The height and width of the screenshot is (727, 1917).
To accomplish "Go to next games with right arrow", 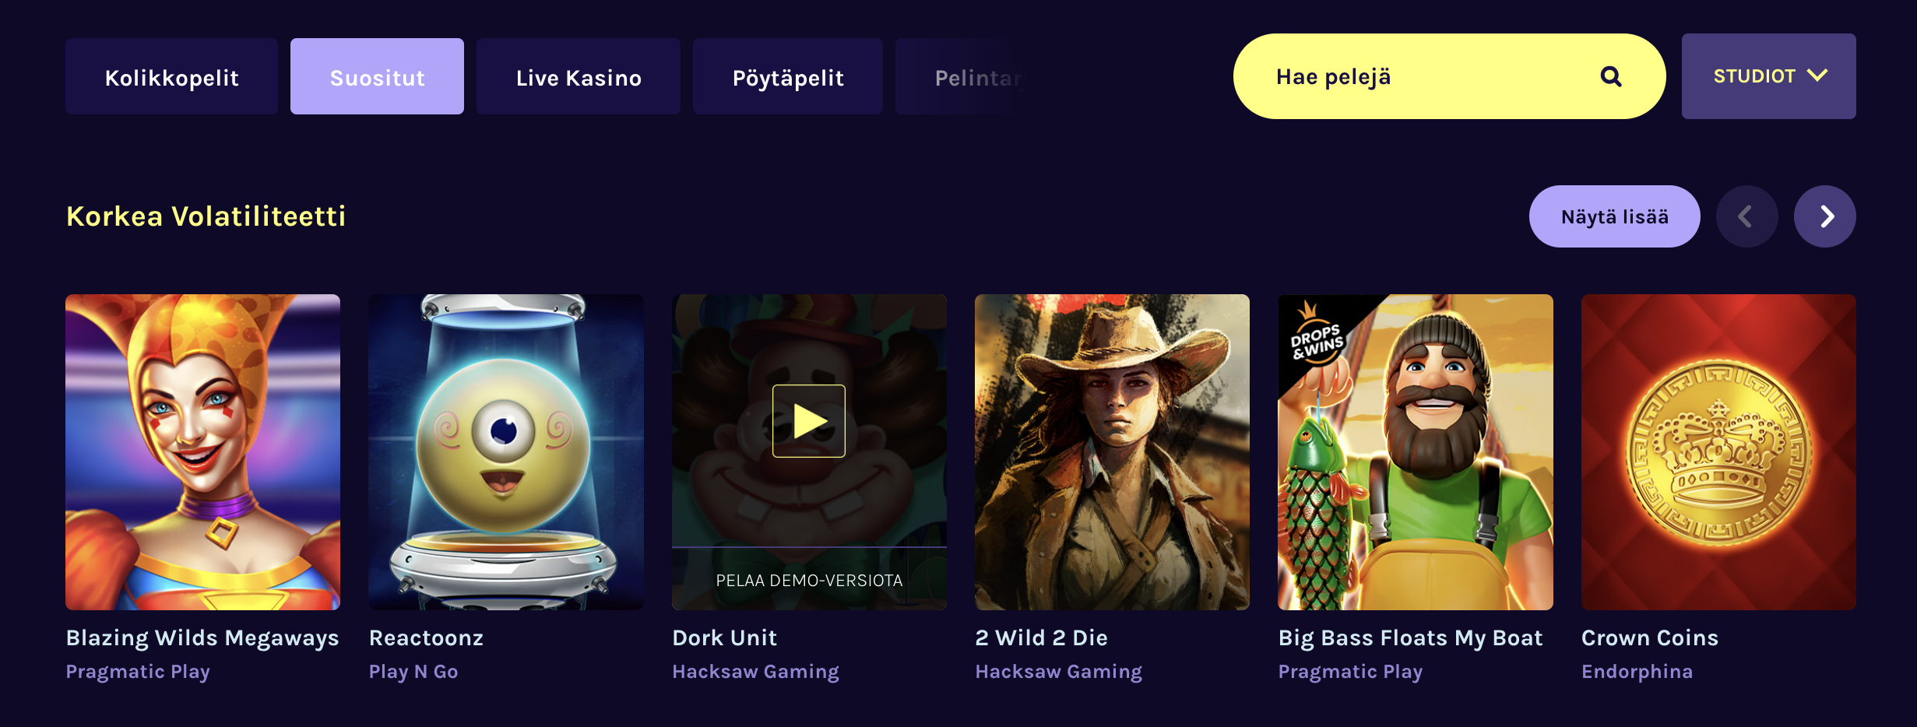I will pos(1824,216).
